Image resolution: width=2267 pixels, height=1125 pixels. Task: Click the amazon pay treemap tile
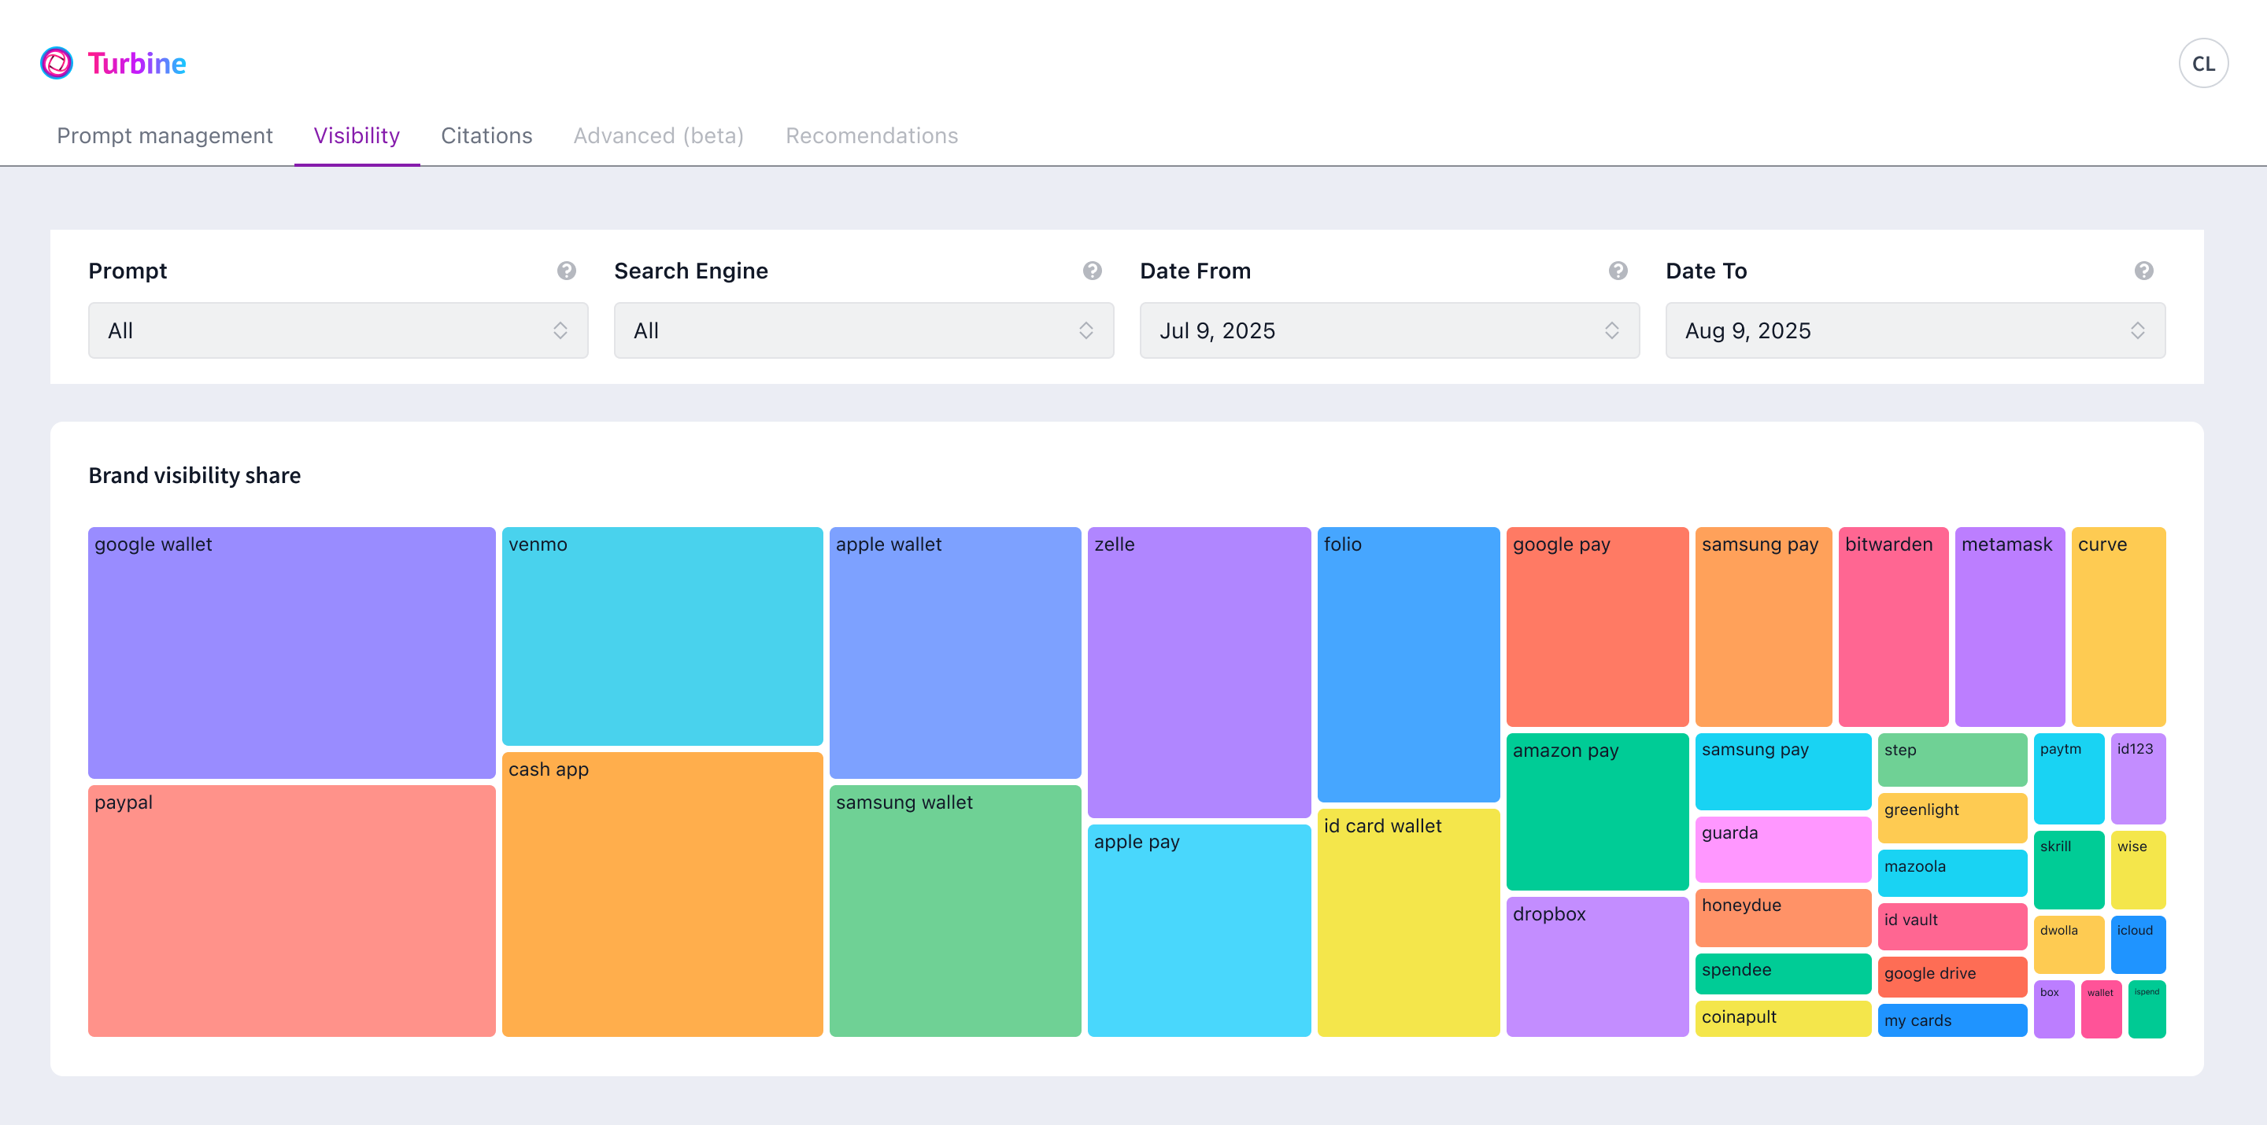point(1596,811)
